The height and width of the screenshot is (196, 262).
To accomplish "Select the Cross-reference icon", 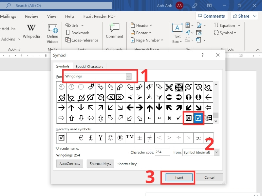I will [68, 40].
